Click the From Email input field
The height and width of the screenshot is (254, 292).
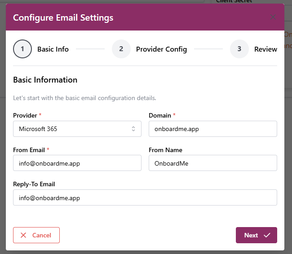(x=77, y=163)
